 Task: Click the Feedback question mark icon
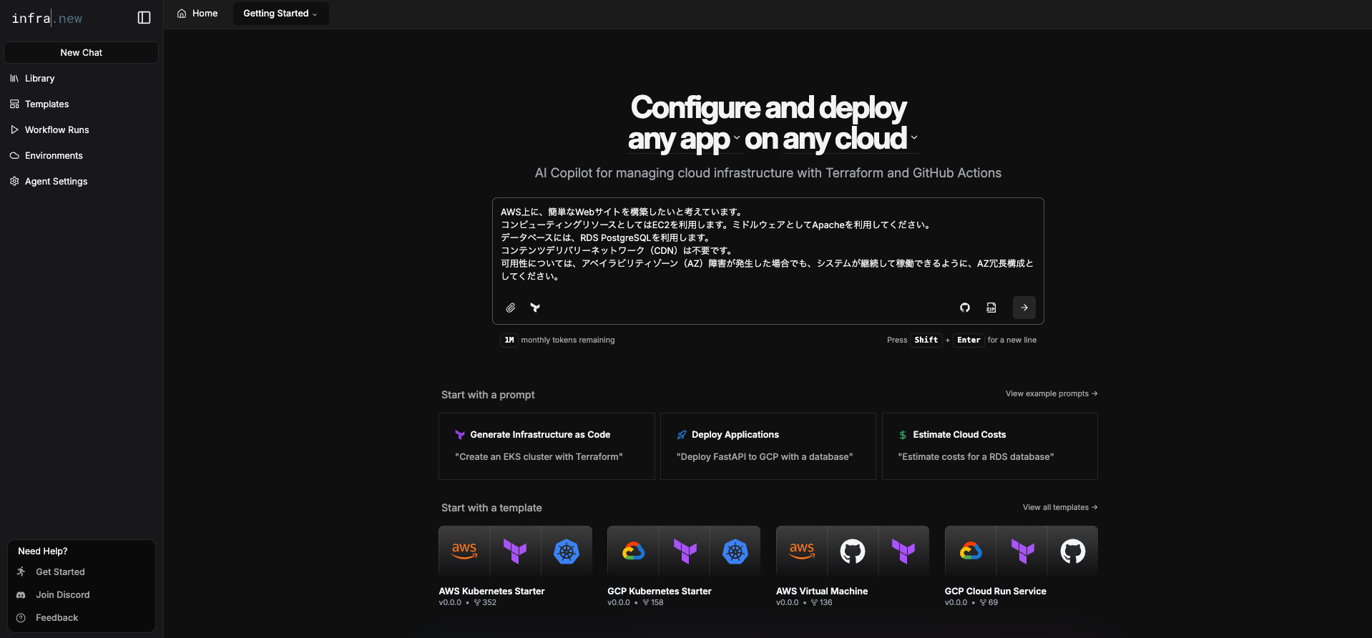pyautogui.click(x=21, y=617)
